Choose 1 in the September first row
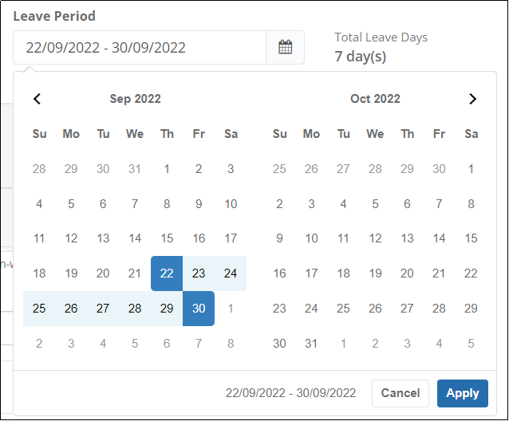509x421 pixels. [x=167, y=169]
